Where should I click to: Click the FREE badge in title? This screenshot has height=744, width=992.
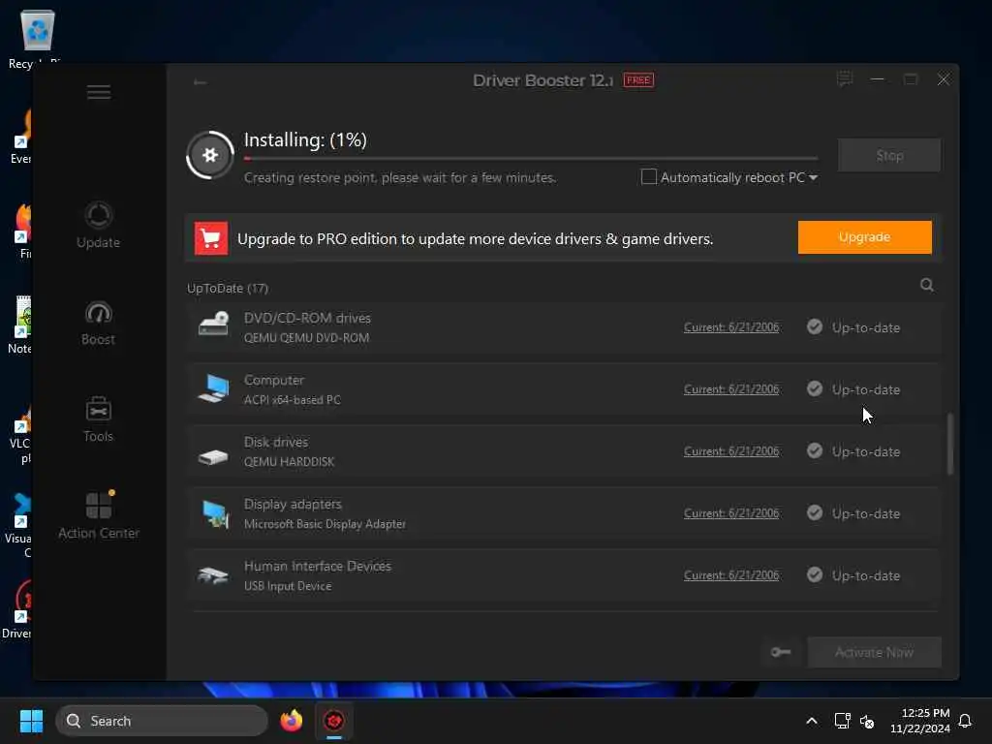(638, 80)
